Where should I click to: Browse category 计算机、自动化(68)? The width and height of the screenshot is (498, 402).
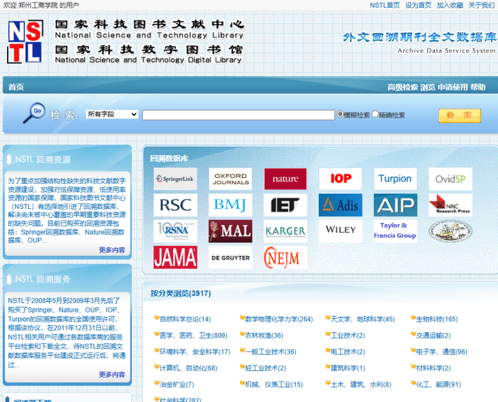click(188, 368)
